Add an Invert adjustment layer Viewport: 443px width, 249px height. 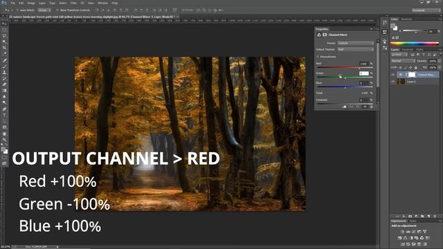[402, 244]
